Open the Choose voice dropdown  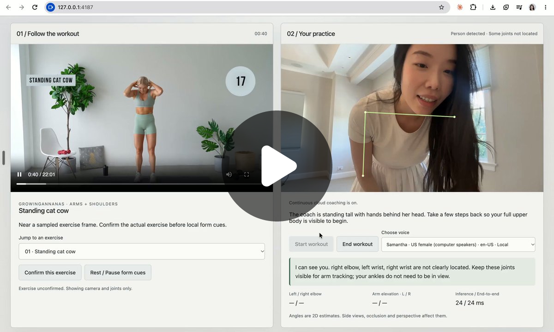458,244
